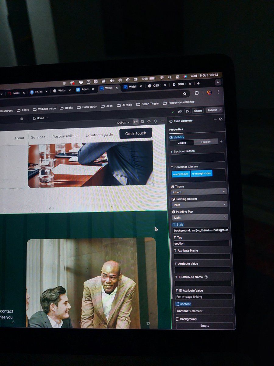Click the plus icon next to Hidden
274x366 pixels.
(221, 141)
